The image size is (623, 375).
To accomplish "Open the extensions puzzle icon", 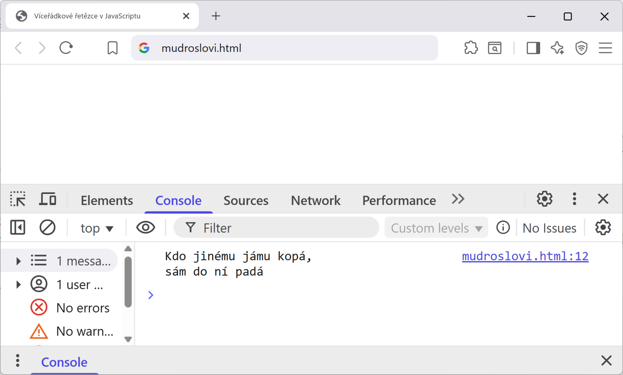I will (x=471, y=48).
